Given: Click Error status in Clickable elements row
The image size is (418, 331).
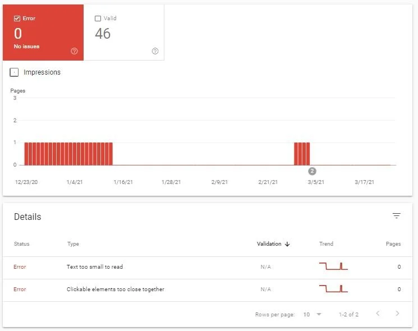Looking at the screenshot, I should point(20,289).
